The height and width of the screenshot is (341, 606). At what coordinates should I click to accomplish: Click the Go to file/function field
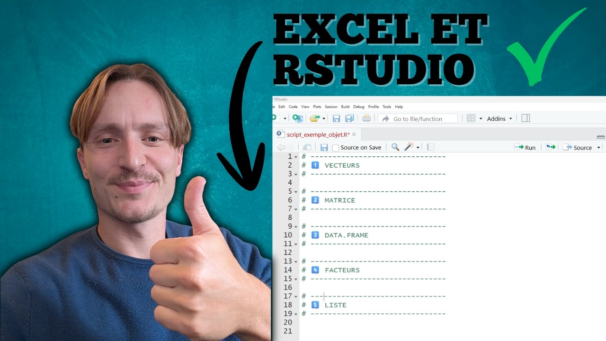pyautogui.click(x=418, y=118)
